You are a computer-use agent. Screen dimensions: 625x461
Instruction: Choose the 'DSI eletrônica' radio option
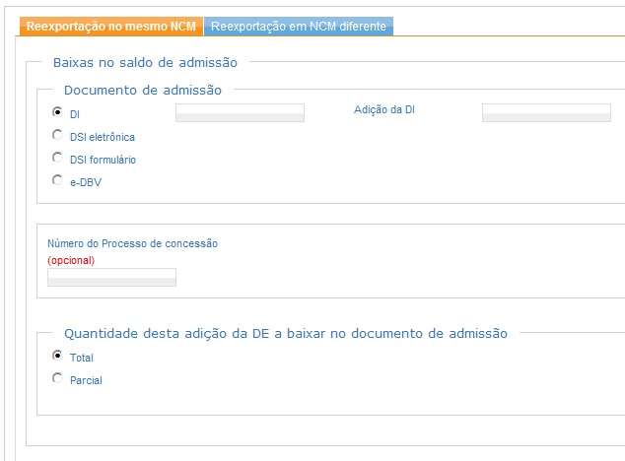click(57, 135)
